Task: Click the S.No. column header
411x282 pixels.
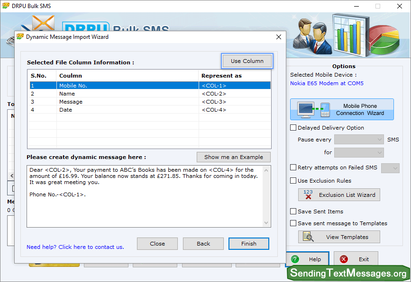Action: click(38, 76)
